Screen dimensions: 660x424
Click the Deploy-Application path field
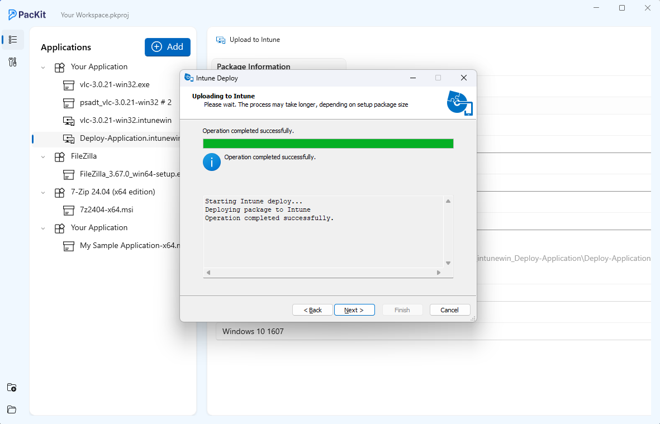[x=564, y=258]
